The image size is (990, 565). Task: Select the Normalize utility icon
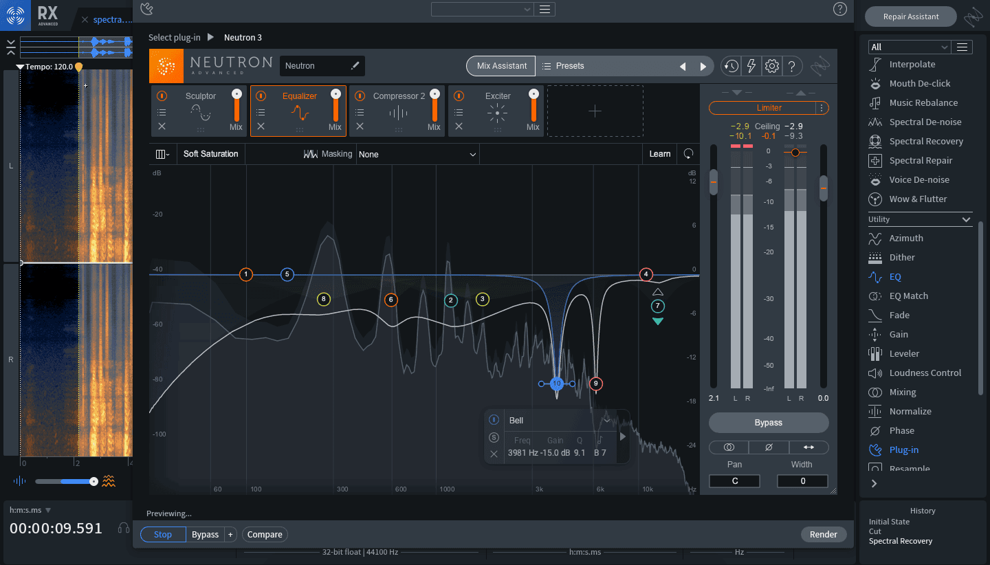click(875, 411)
